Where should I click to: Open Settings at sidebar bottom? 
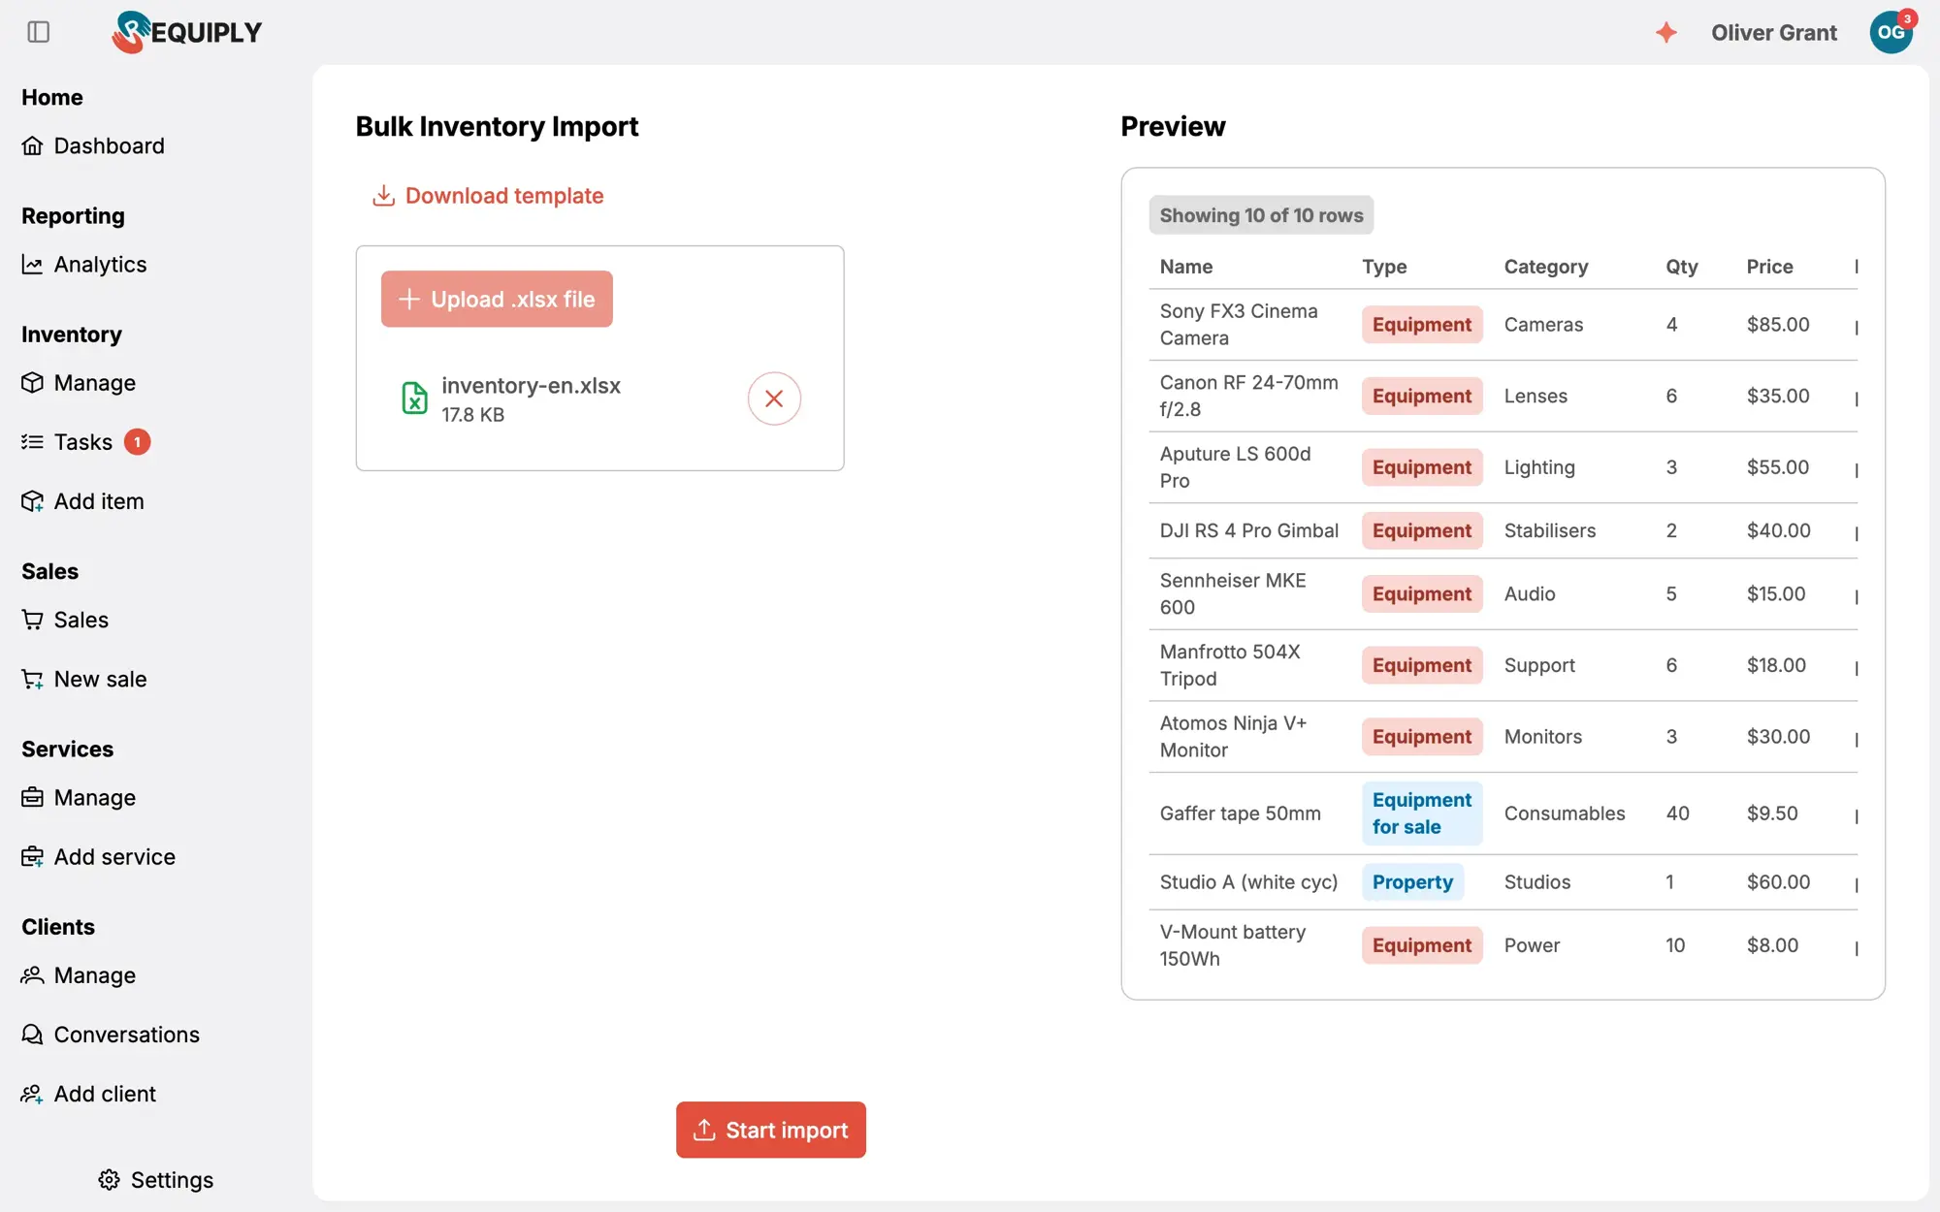click(x=155, y=1180)
